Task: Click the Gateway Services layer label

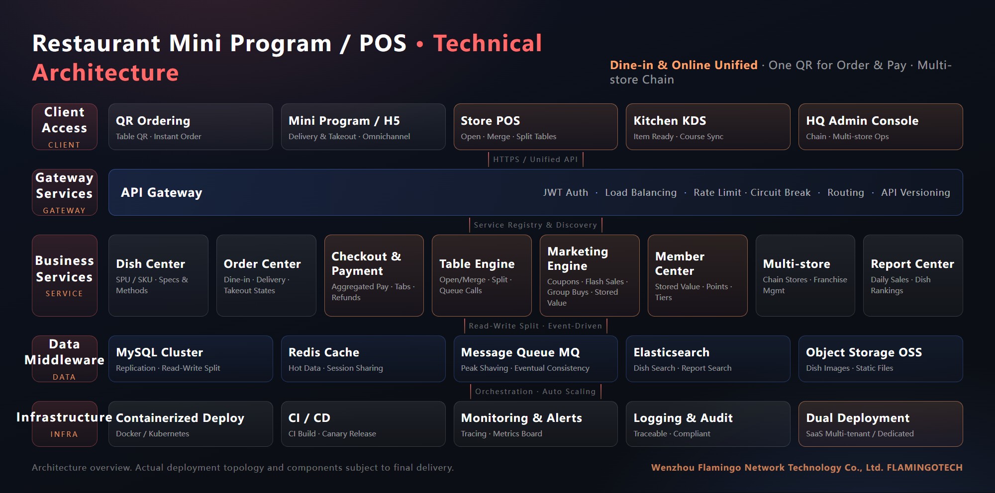Action: click(x=65, y=192)
